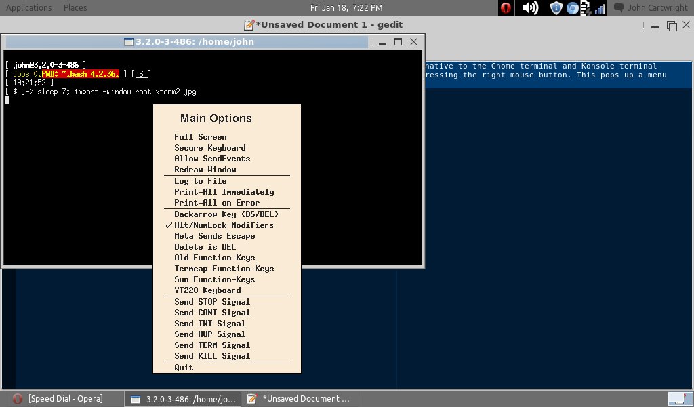Open the Applications menu in the top panel
This screenshot has width=694, height=407.
[28, 8]
